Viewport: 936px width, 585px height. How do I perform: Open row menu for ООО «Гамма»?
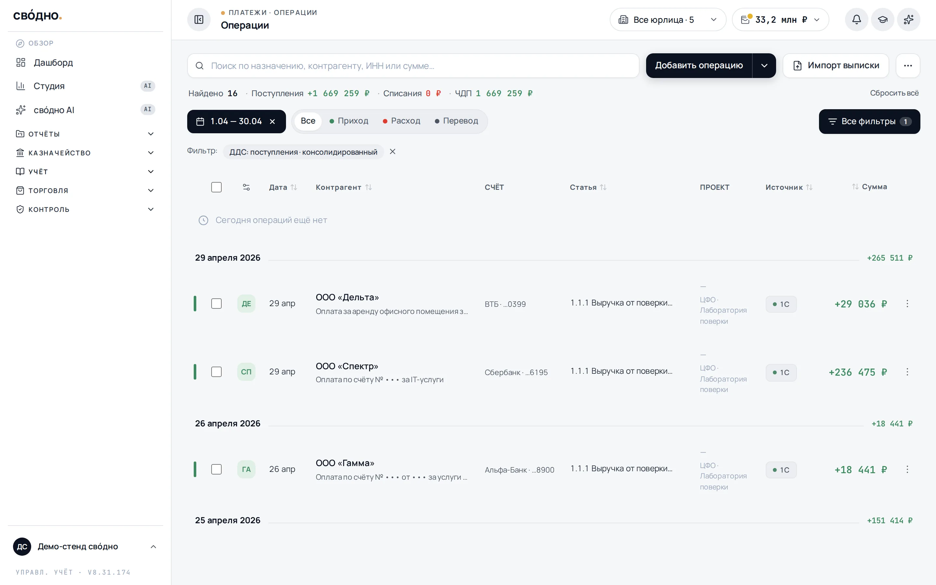click(907, 469)
